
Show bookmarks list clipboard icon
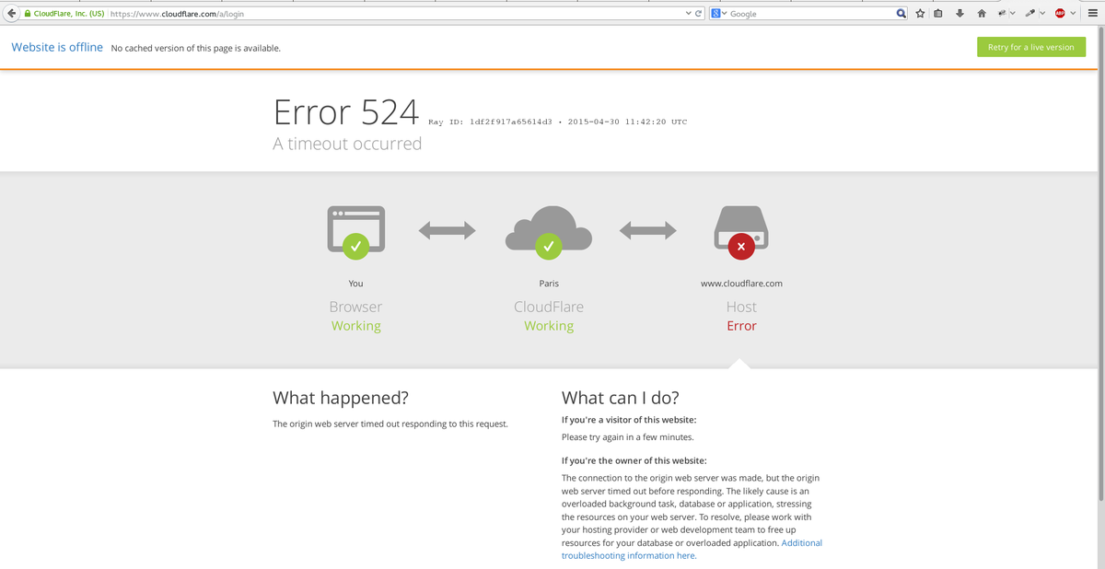tap(937, 14)
